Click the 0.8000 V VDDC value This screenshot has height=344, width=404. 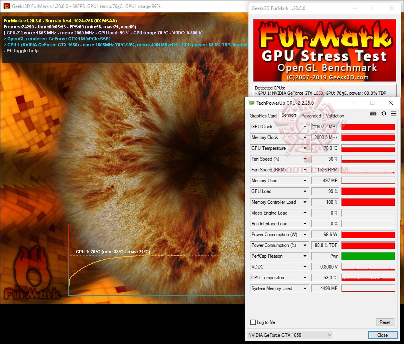tap(325, 267)
